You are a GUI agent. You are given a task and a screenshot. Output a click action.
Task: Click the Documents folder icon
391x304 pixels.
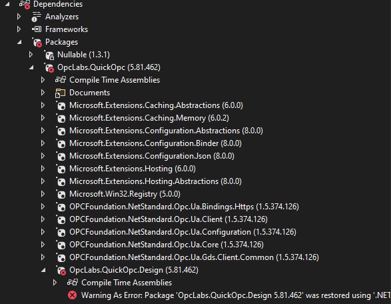click(60, 93)
